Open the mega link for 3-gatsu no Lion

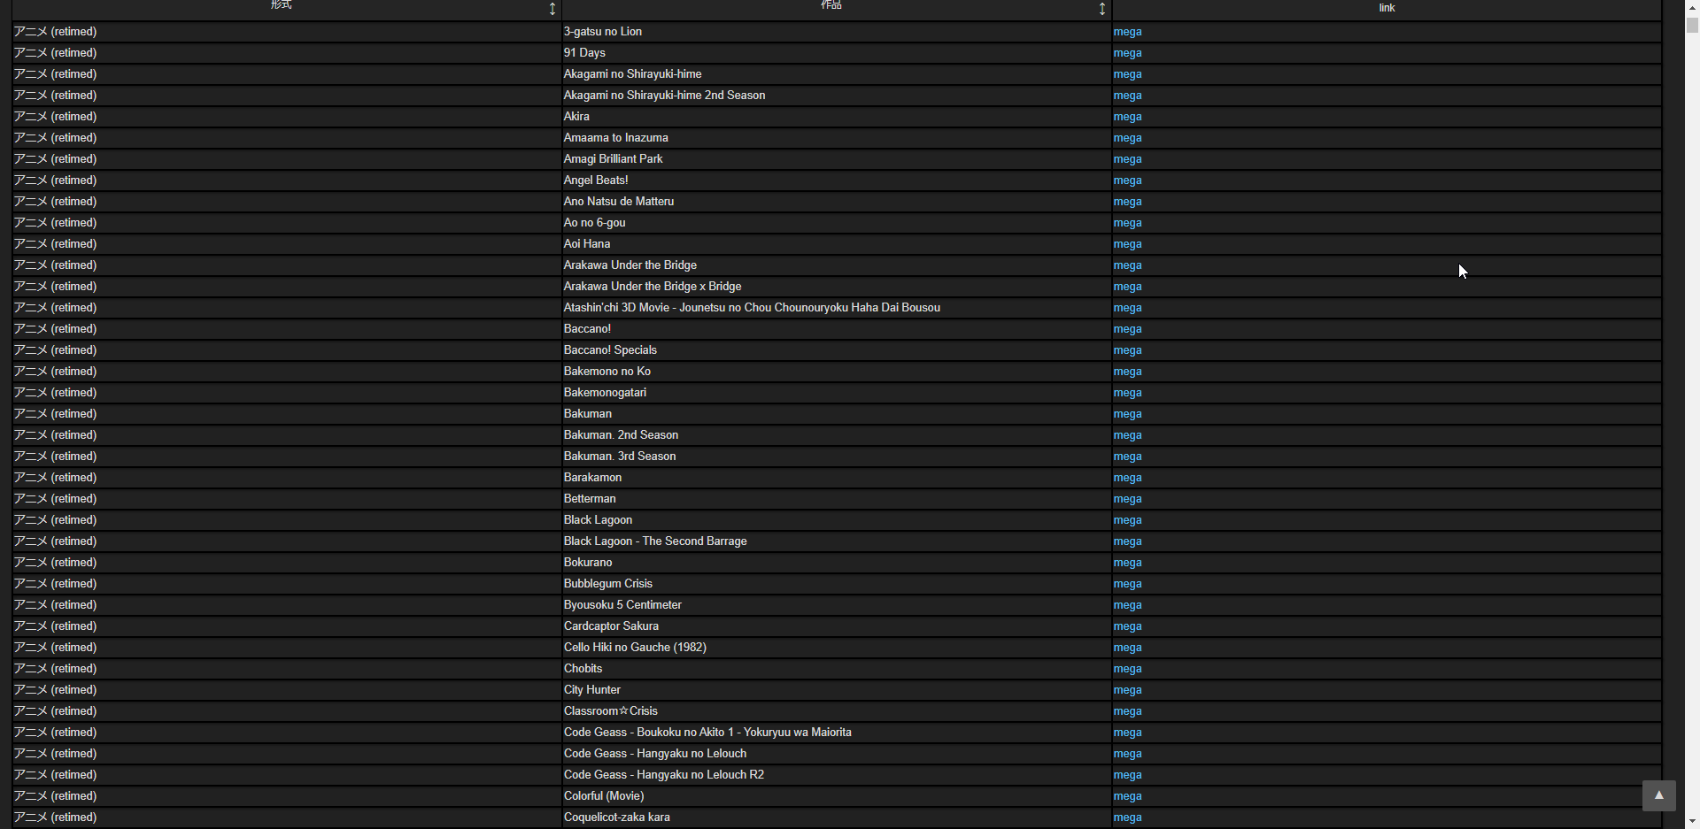tap(1127, 32)
